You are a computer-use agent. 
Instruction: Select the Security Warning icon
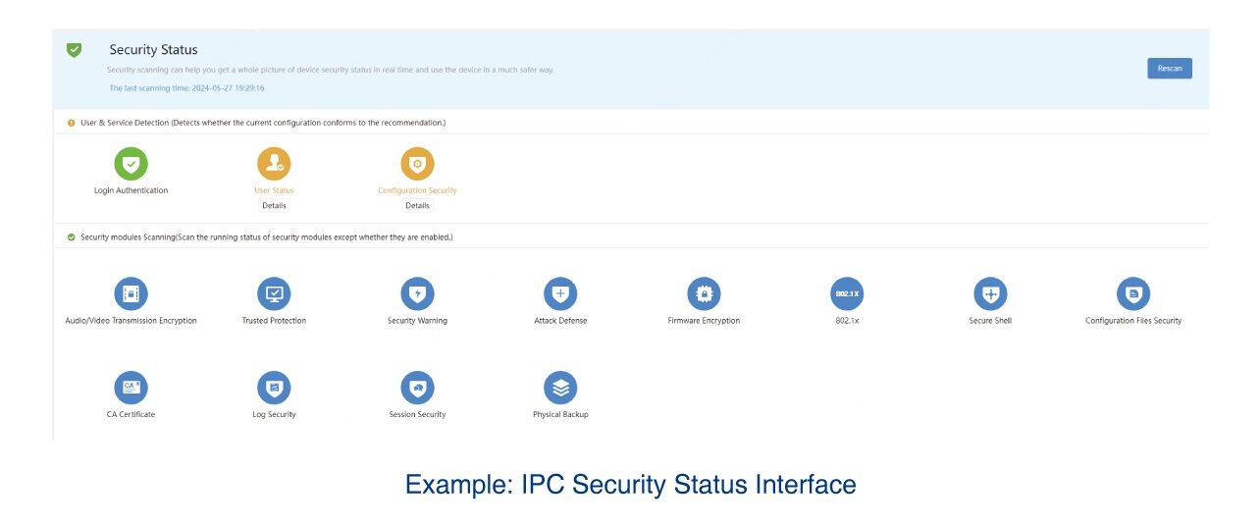(x=417, y=293)
